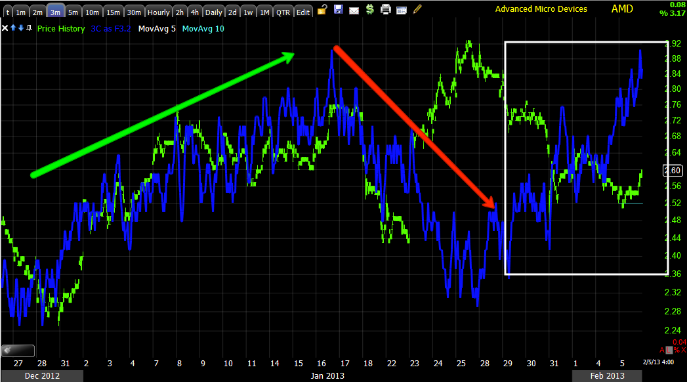Click date label 29 on time axis
The image size is (687, 382).
pyautogui.click(x=508, y=363)
